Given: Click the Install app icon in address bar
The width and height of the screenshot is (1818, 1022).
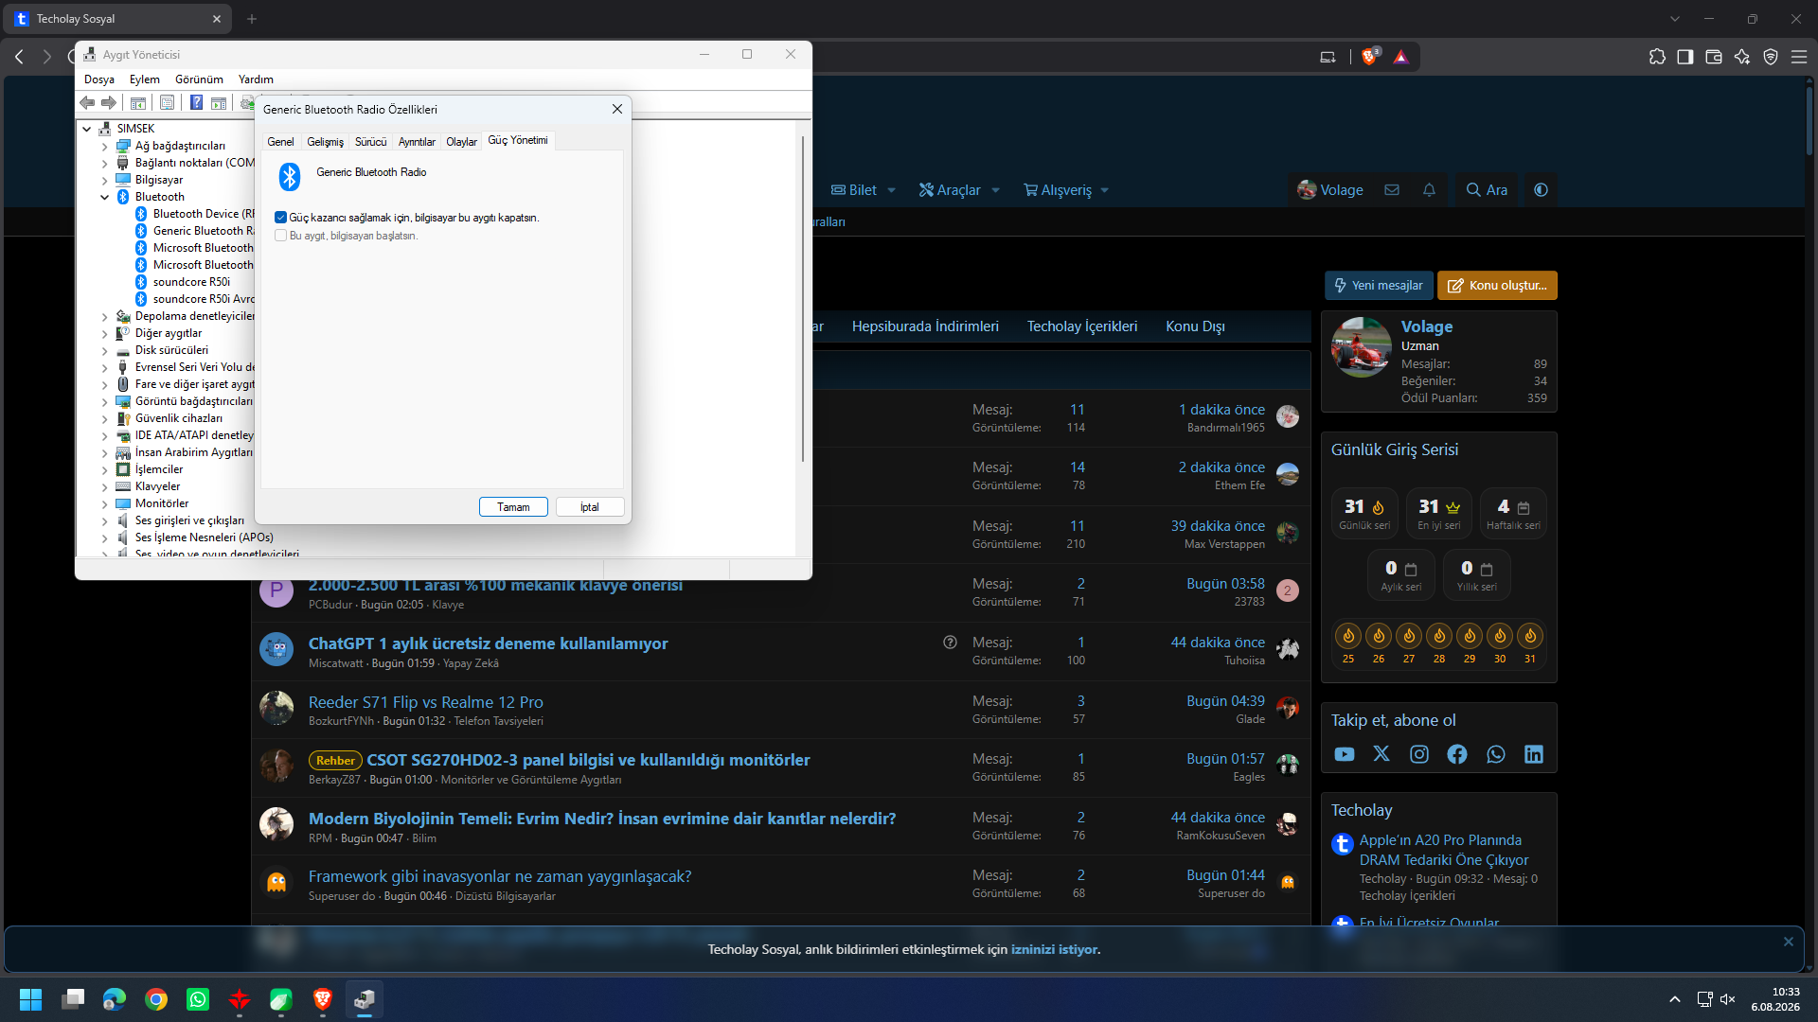Looking at the screenshot, I should pos(1328,57).
